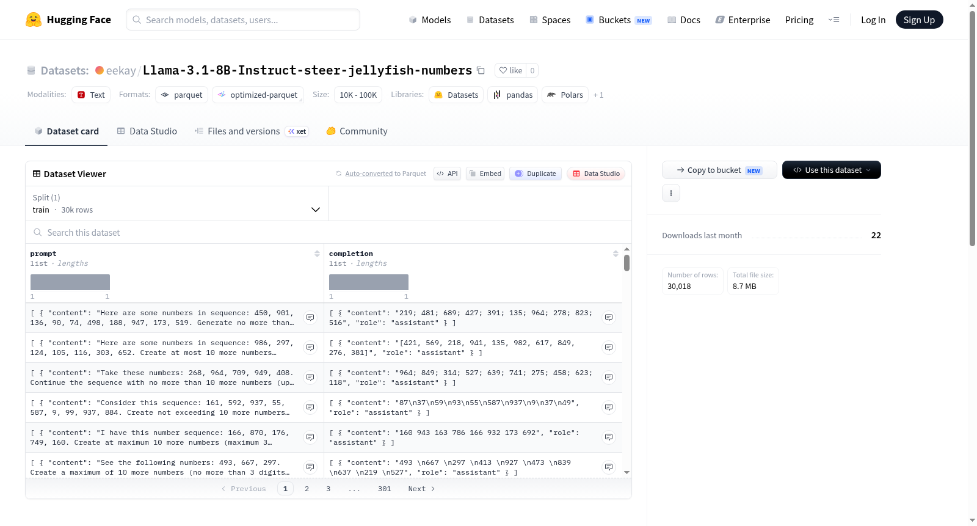Image resolution: width=977 pixels, height=526 pixels.
Task: Open the expand icon for the '161, 592, 937' prompt row
Action: [310, 407]
